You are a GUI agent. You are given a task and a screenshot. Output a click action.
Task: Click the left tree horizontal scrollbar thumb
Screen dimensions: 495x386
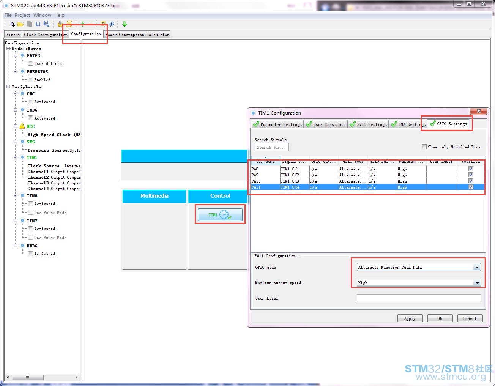tap(27, 377)
